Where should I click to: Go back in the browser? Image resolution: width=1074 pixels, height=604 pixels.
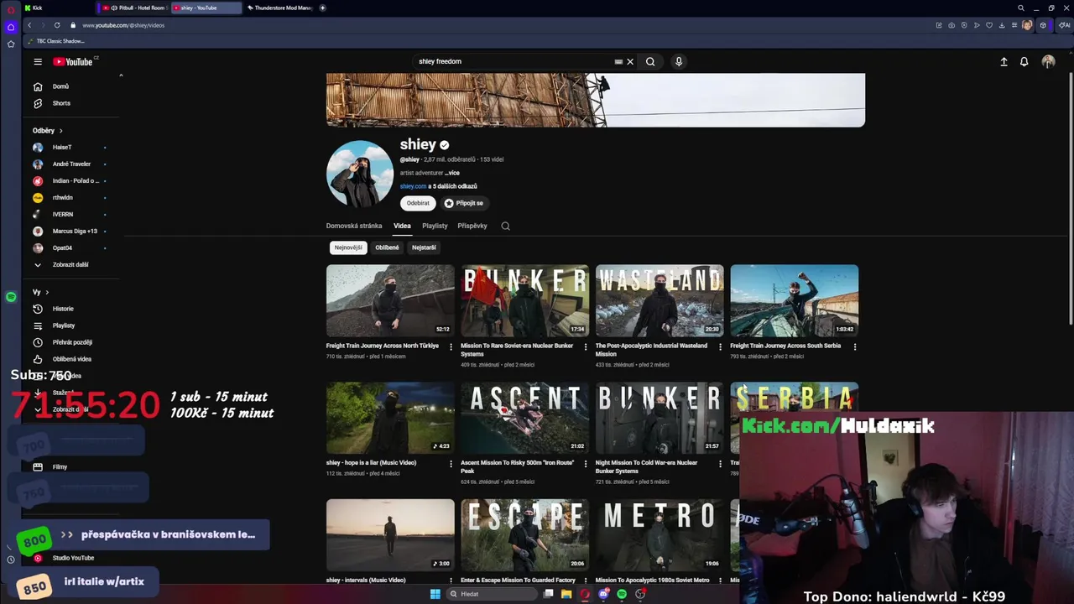coord(29,25)
